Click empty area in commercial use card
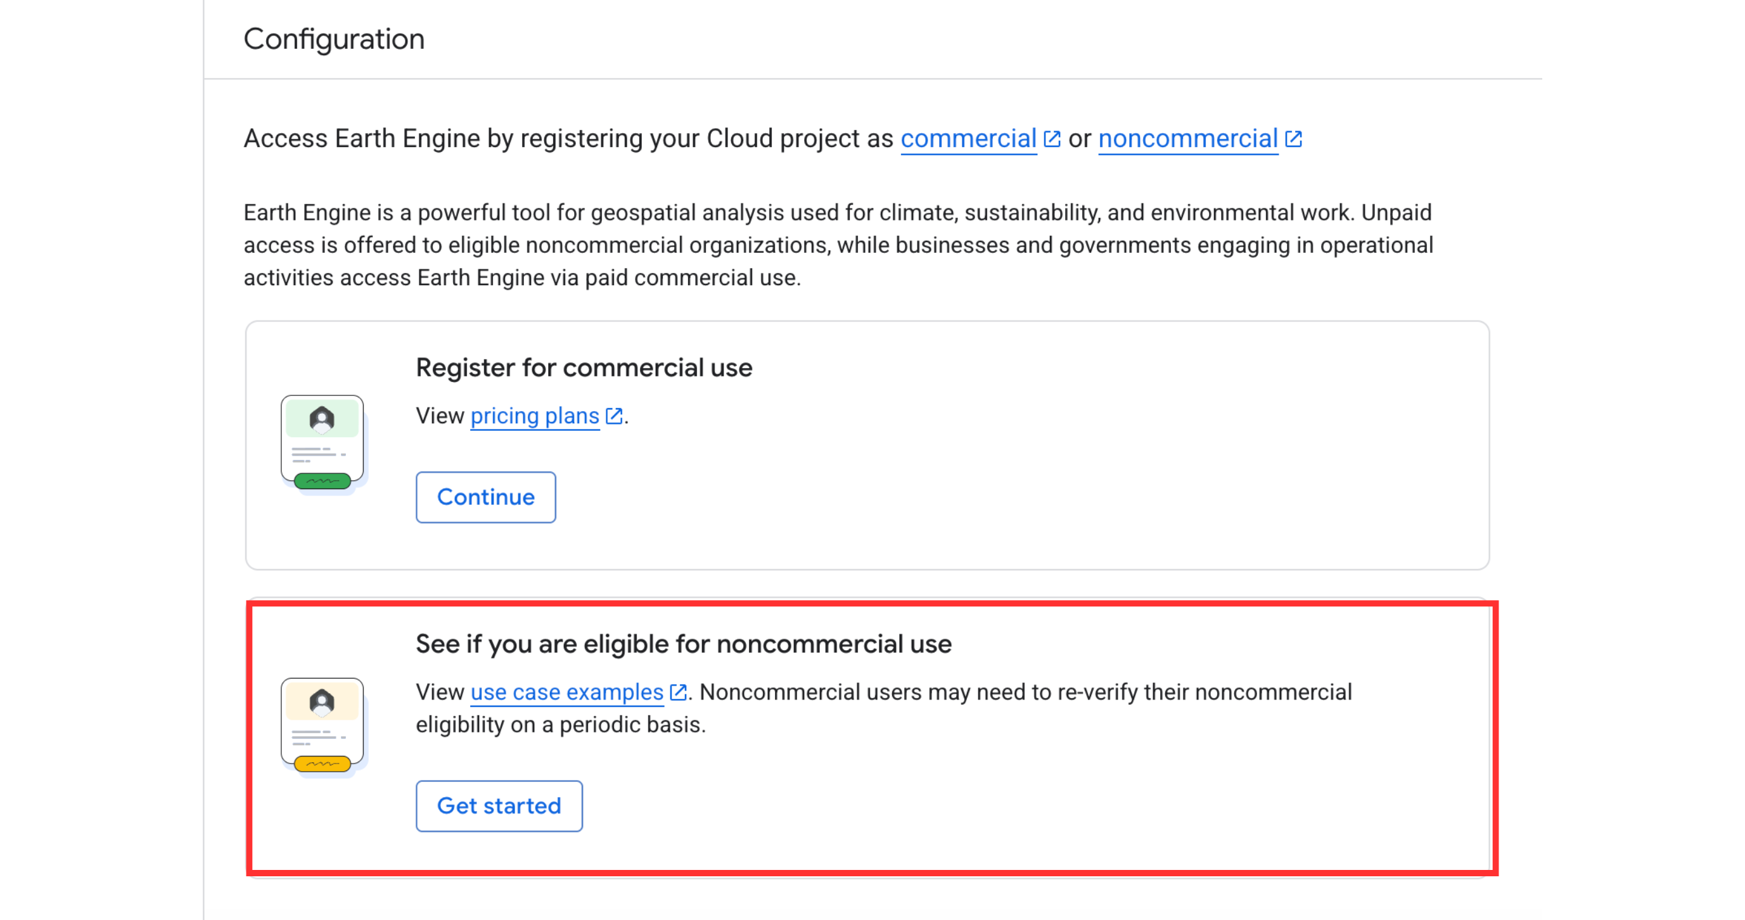This screenshot has height=920, width=1745. [1084, 474]
